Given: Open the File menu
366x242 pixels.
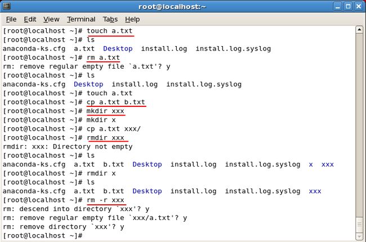Looking at the screenshot, I should point(11,19).
